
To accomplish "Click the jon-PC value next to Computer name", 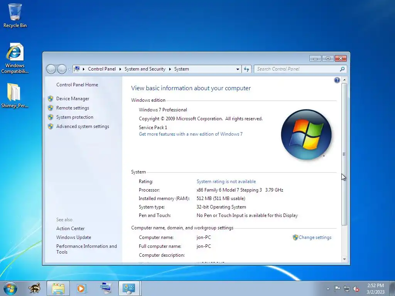I will pyautogui.click(x=204, y=237).
